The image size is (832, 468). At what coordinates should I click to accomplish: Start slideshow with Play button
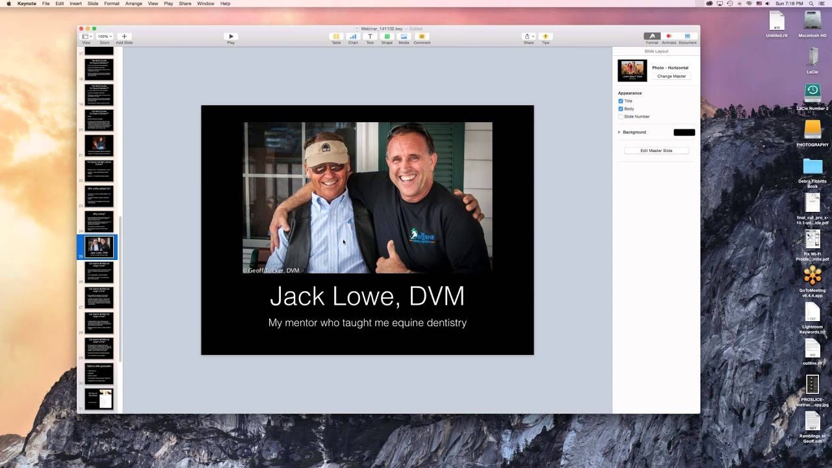click(x=231, y=36)
